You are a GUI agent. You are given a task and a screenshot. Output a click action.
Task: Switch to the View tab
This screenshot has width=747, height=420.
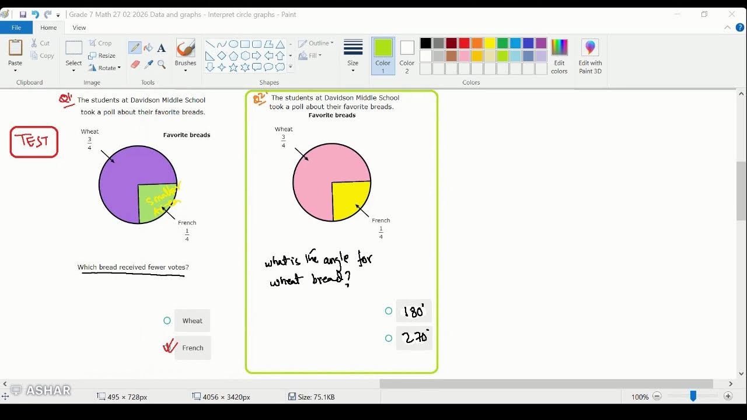[79, 27]
